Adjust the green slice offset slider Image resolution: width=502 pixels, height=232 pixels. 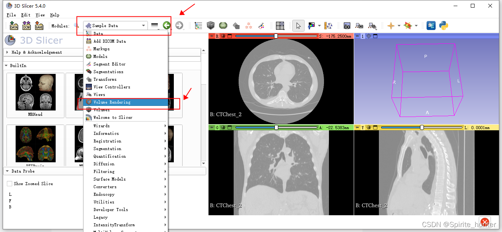point(276,128)
